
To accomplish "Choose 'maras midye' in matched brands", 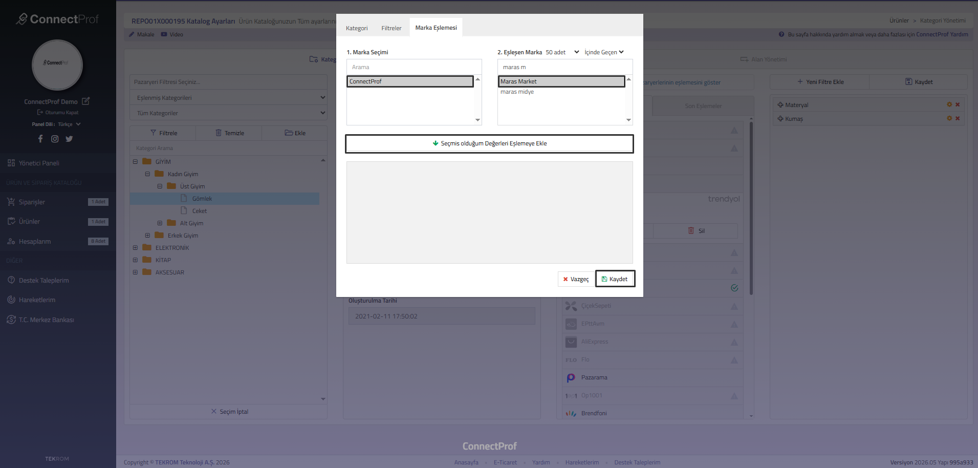I will [517, 92].
